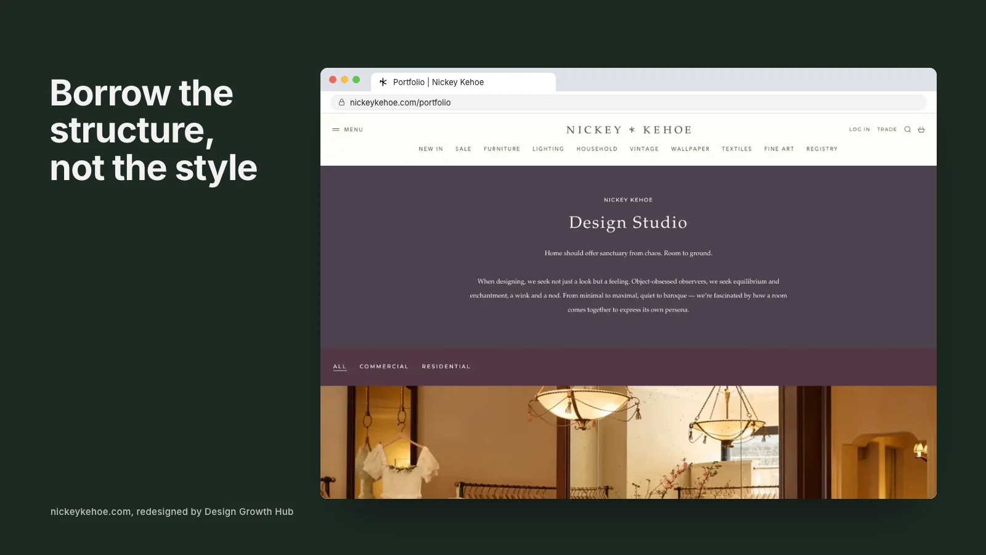The image size is (986, 555).
Task: Click the tab favicon asterisk icon
Action: tap(383, 82)
